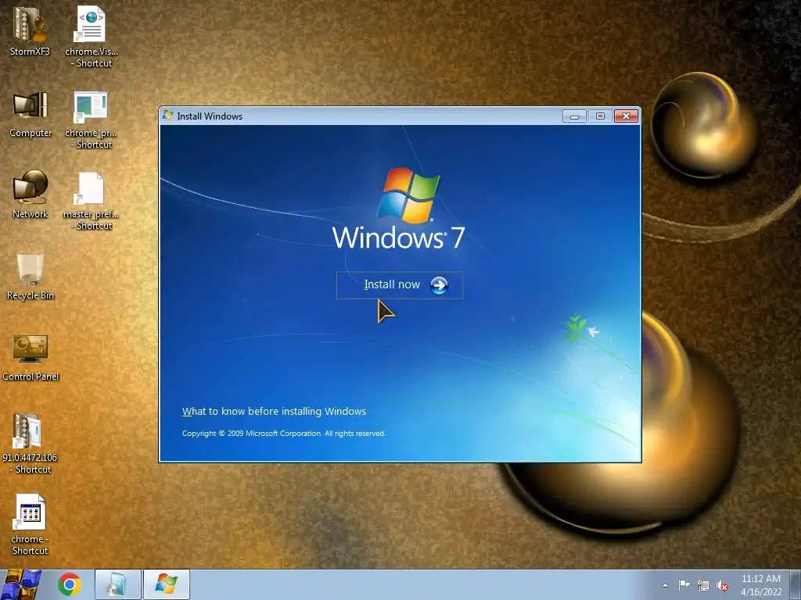Open the taskbar clock showing 11:12 AM

pyautogui.click(x=761, y=585)
